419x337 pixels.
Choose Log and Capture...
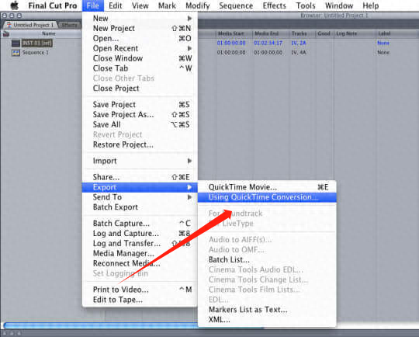pos(140,234)
